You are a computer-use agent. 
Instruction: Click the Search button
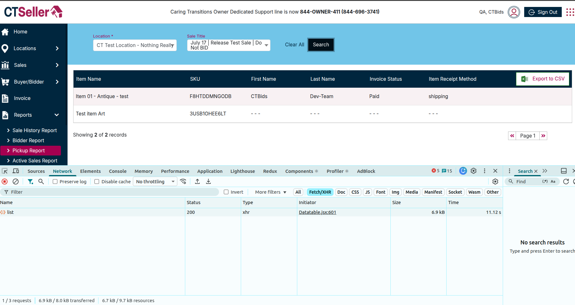(x=321, y=45)
